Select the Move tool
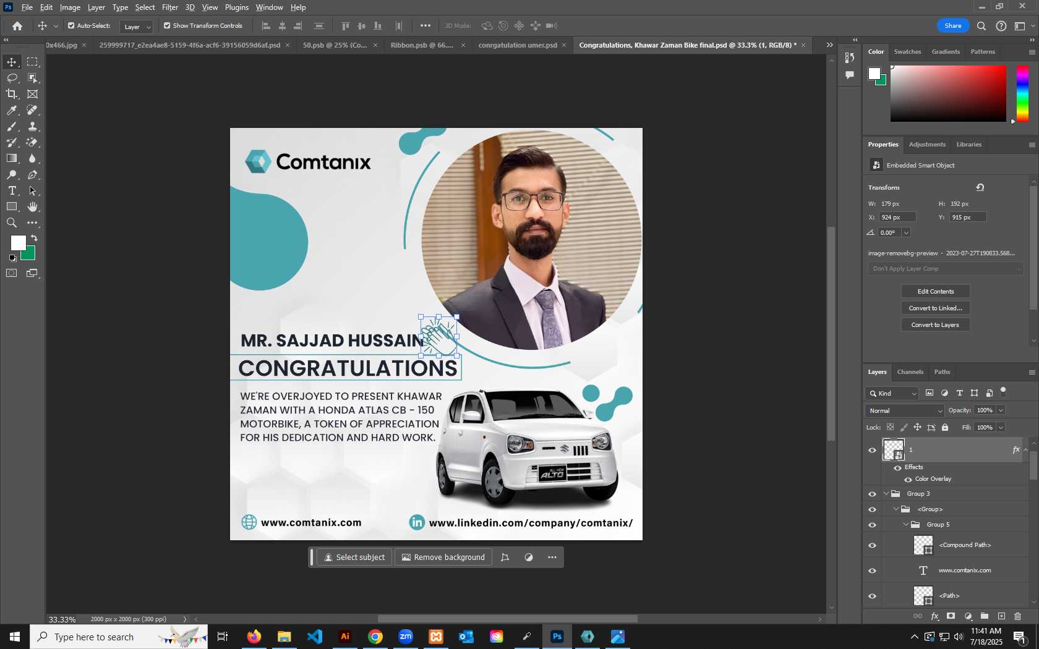Screen dimensions: 1039x649 pyautogui.click(x=12, y=62)
